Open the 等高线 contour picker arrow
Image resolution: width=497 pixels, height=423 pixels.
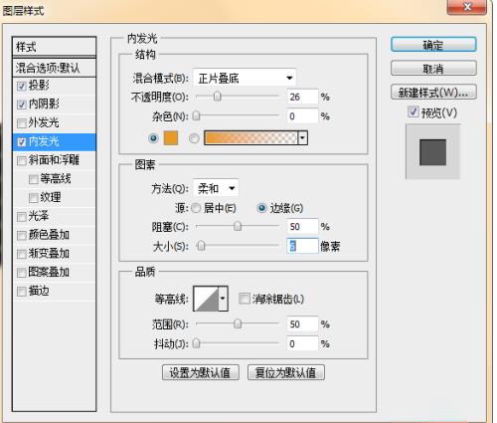point(224,299)
